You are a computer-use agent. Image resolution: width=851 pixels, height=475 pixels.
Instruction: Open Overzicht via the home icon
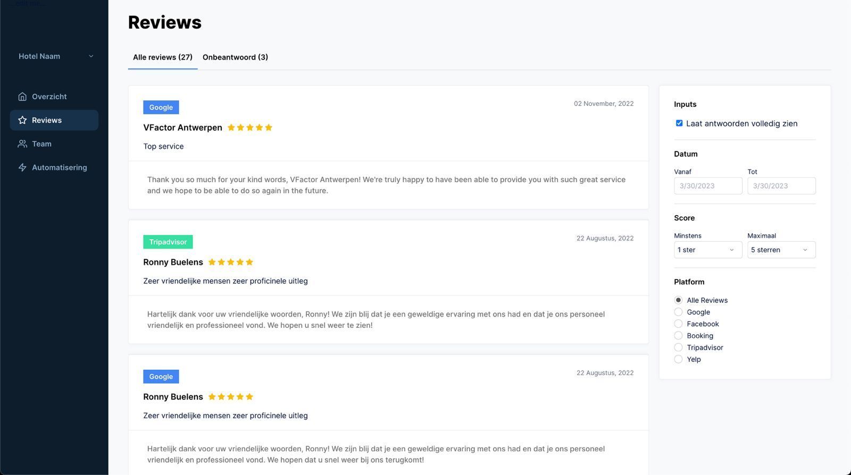[x=22, y=97]
